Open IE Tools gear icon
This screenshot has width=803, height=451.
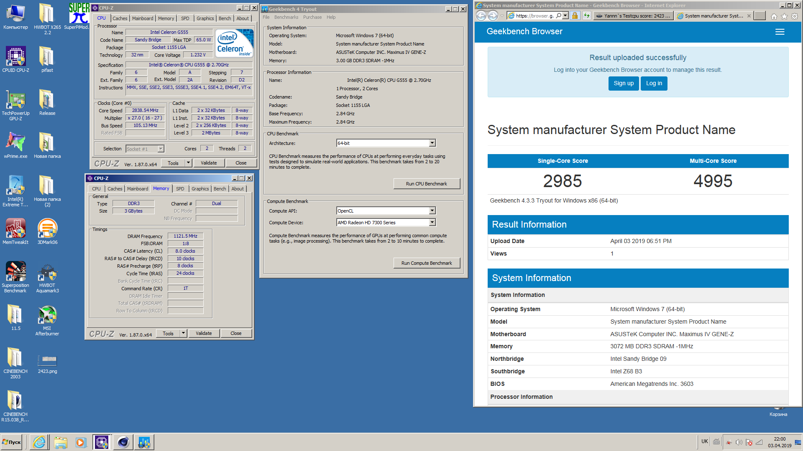(795, 16)
